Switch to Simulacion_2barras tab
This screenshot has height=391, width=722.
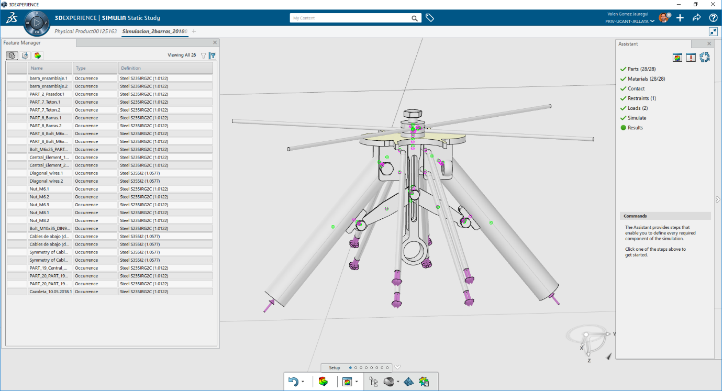pyautogui.click(x=155, y=31)
